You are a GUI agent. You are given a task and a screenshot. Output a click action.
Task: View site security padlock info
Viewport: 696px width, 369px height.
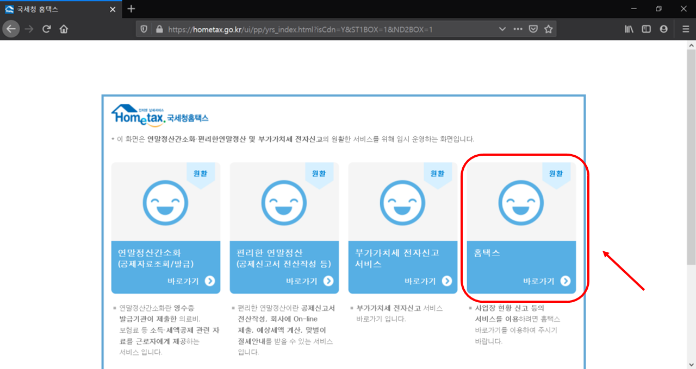pyautogui.click(x=159, y=29)
